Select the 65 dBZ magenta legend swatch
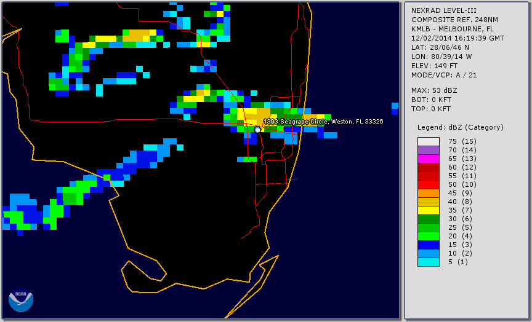 pos(429,159)
